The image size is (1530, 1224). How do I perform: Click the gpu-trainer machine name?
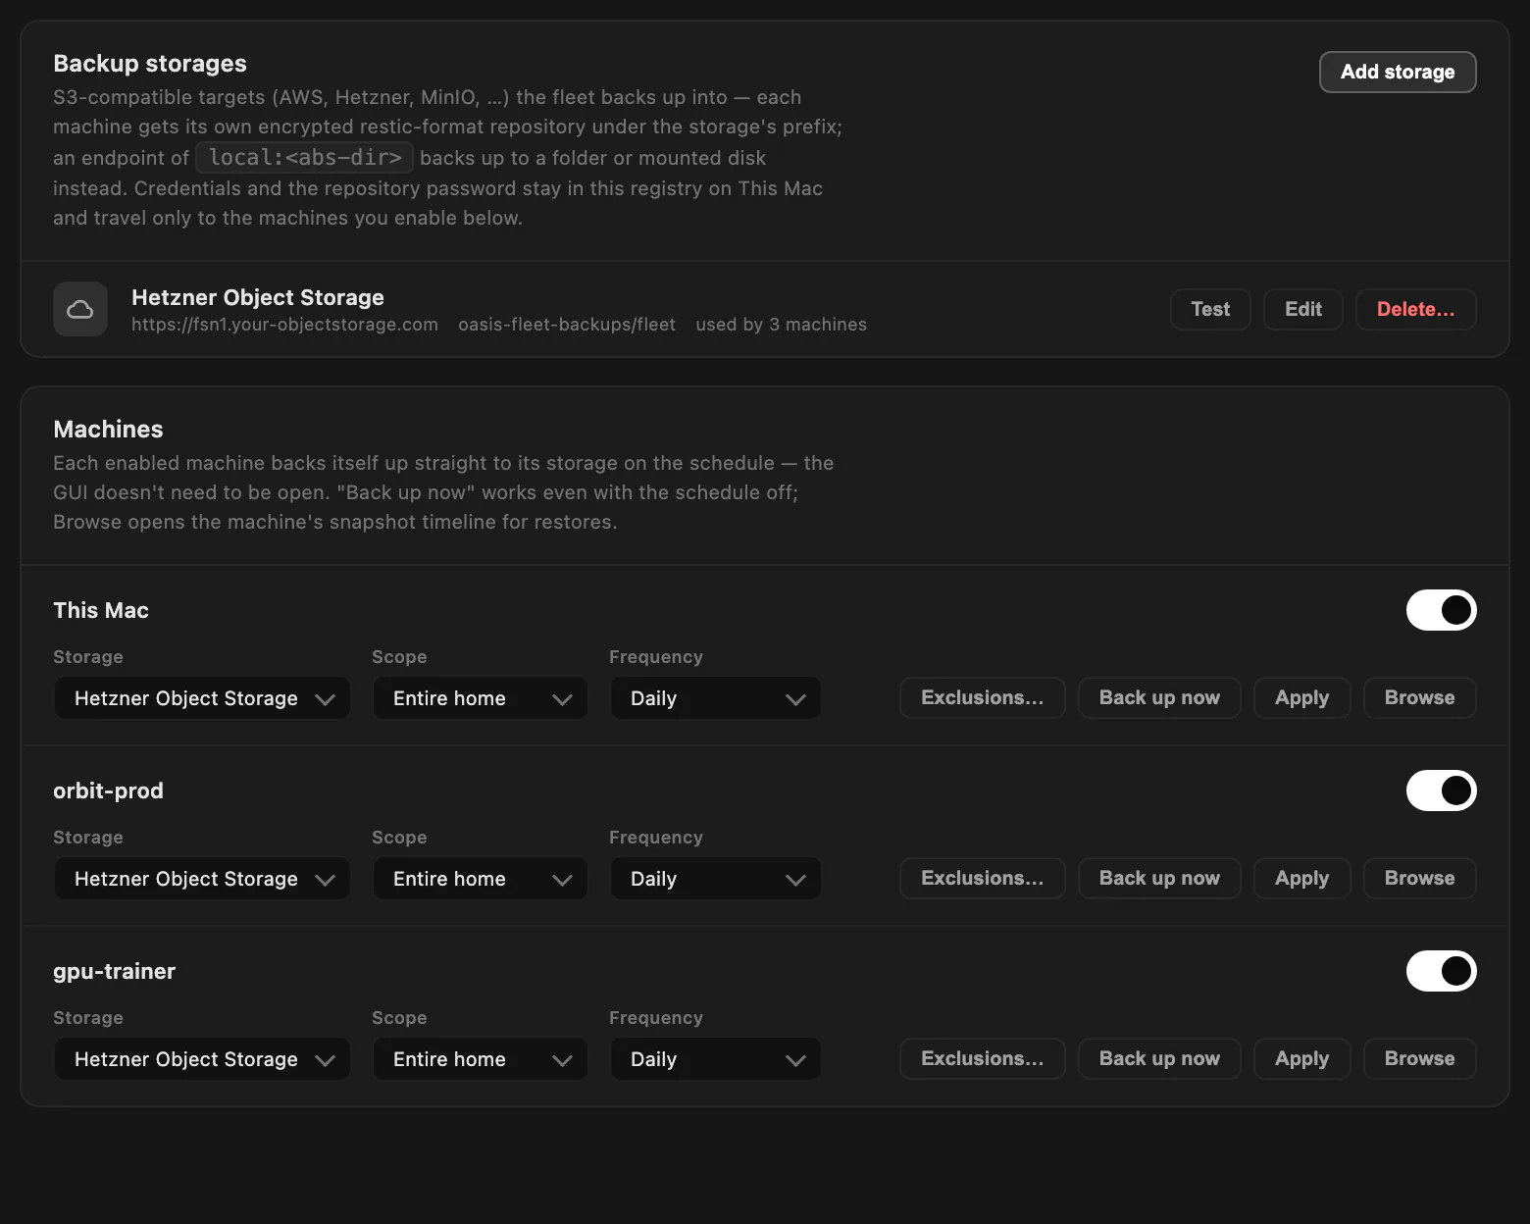point(115,971)
